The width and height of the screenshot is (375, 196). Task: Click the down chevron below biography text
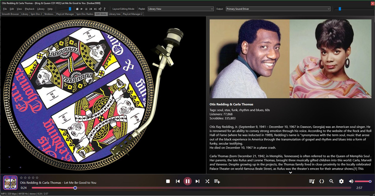tap(291, 173)
